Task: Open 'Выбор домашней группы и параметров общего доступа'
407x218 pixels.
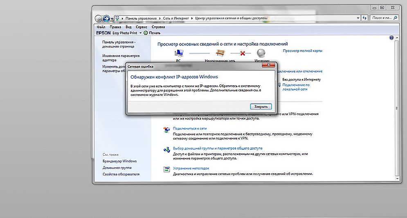Action: 218,148
